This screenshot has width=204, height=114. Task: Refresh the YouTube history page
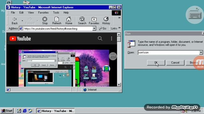click(57, 21)
